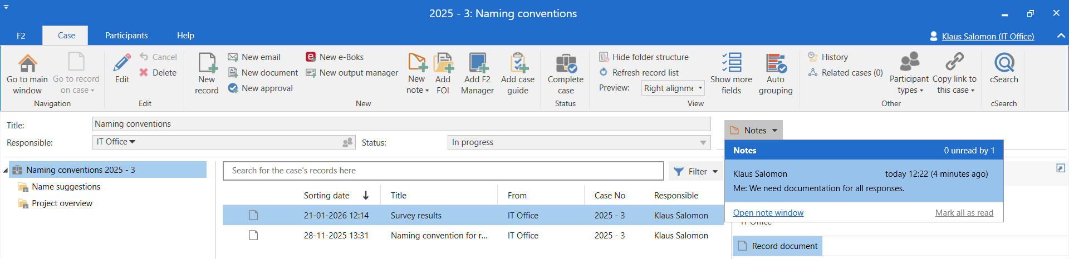This screenshot has width=1069, height=259.
Task: Open Participant types dropdown
Action: tap(909, 73)
